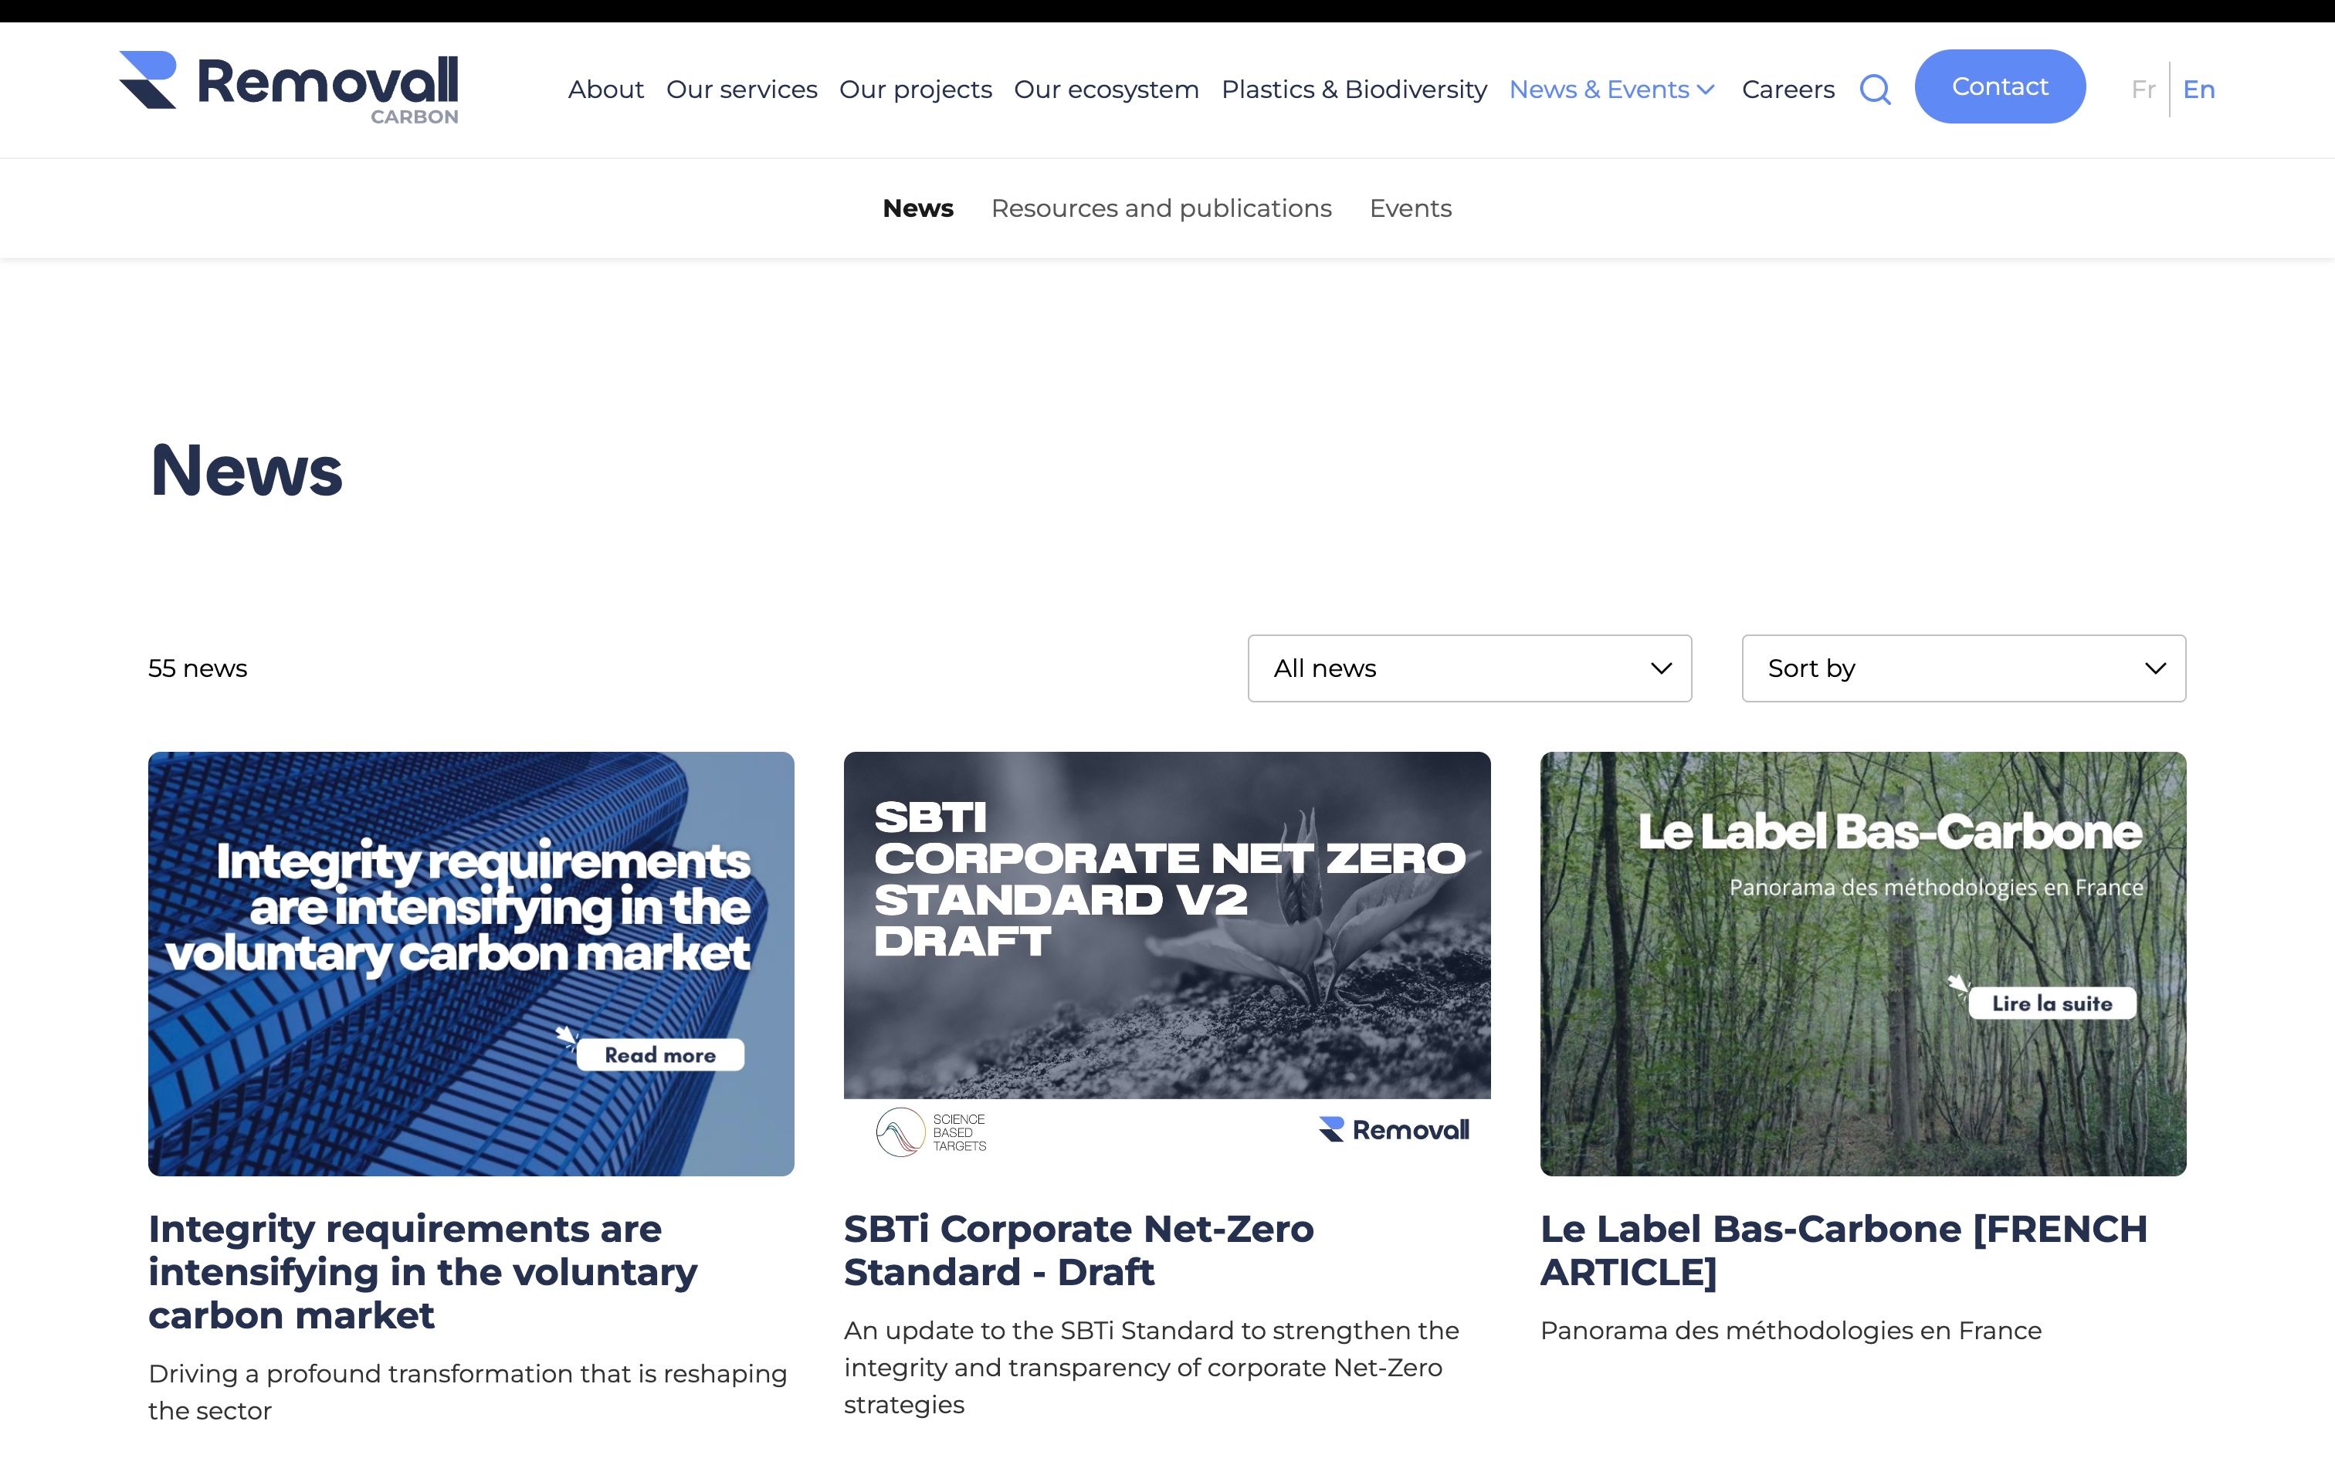Expand the News & Events chevron

pos(1706,90)
